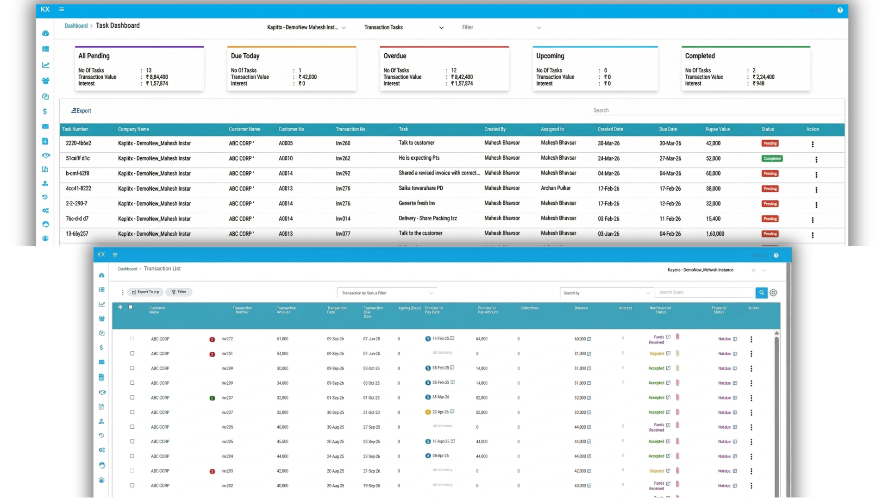Select the checkbox for the inv203 row
The width and height of the screenshot is (889, 500).
[132, 471]
